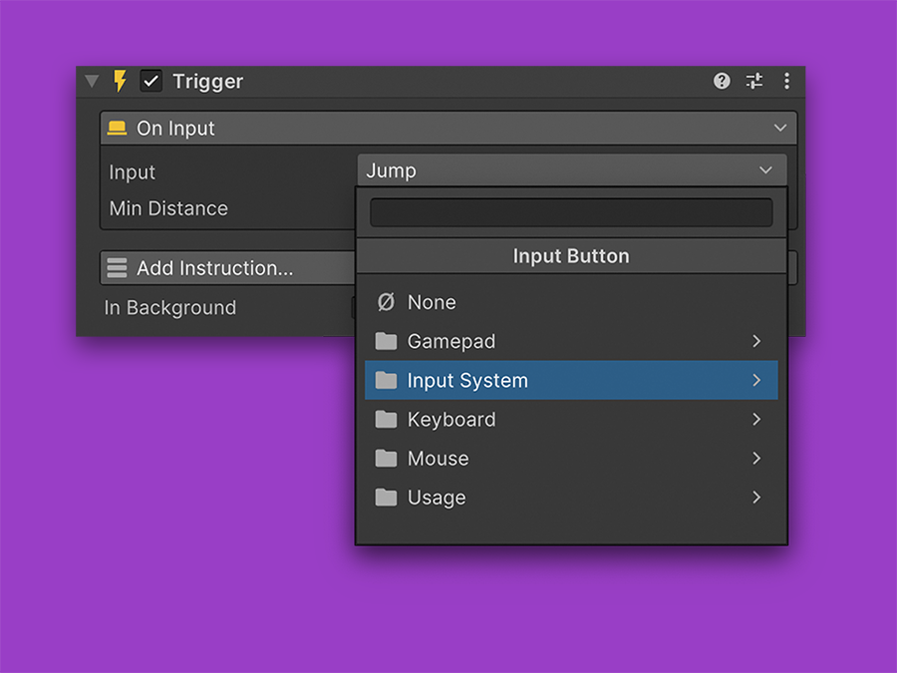Click the Input System row chevron arrow
Screen dimensions: 897x673
[756, 380]
